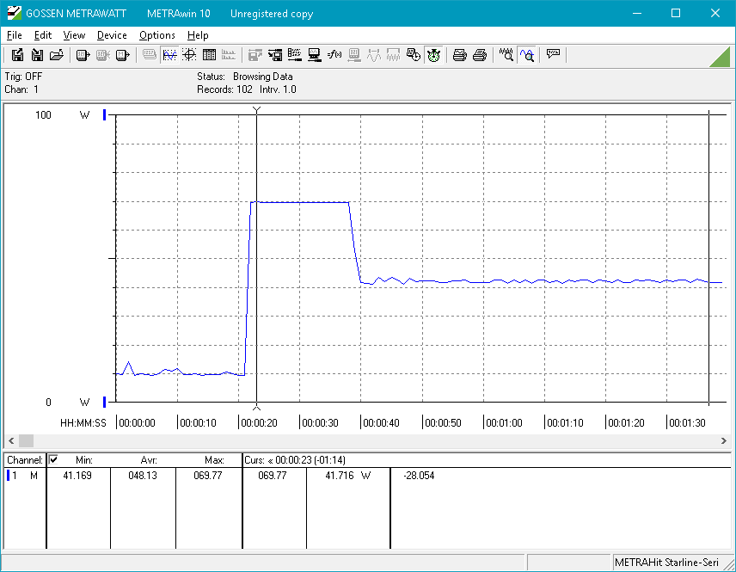Open the f(x) math function icon
This screenshot has height=572, width=736.
tap(334, 55)
